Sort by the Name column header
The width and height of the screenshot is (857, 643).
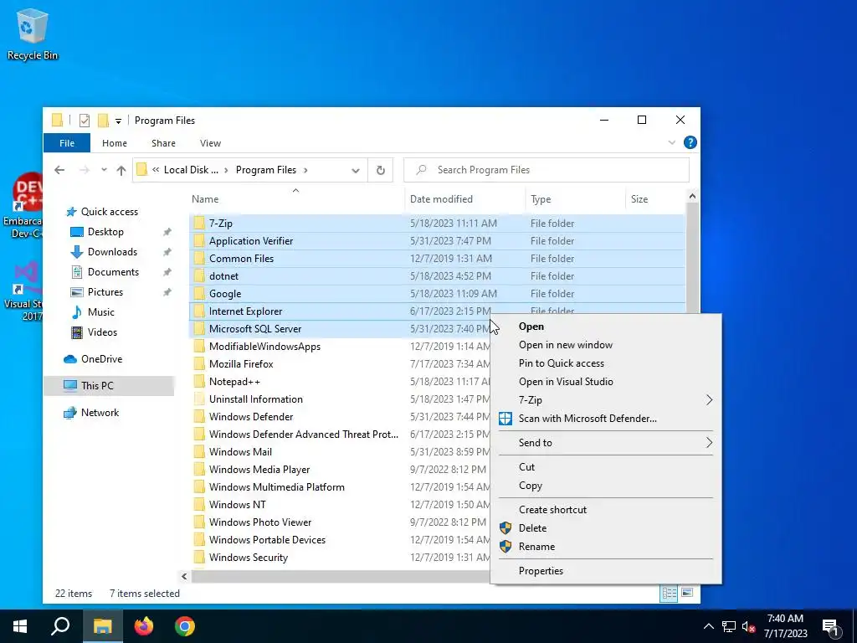click(x=295, y=199)
